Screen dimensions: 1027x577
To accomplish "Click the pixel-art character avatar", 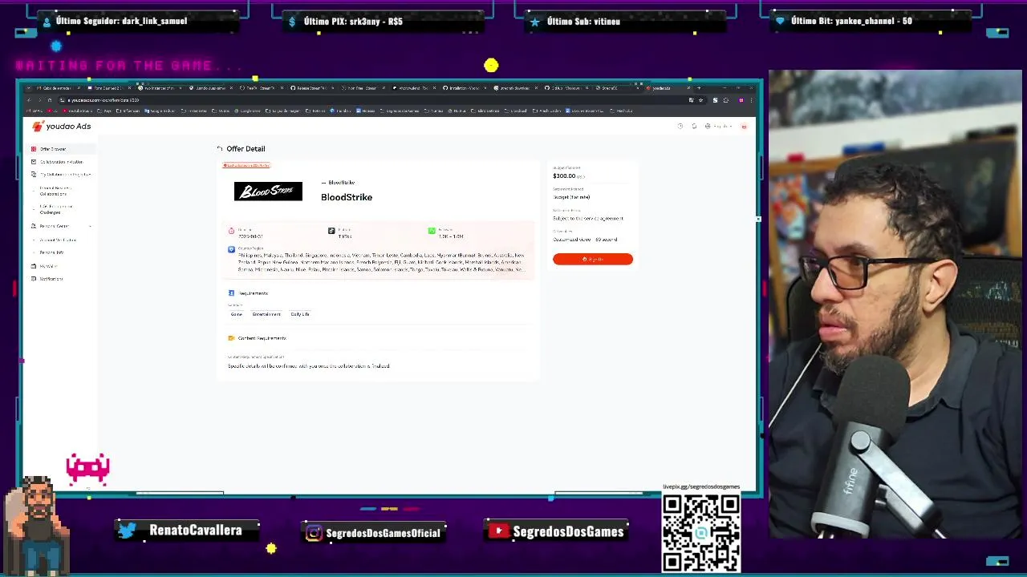I will pyautogui.click(x=37, y=525).
